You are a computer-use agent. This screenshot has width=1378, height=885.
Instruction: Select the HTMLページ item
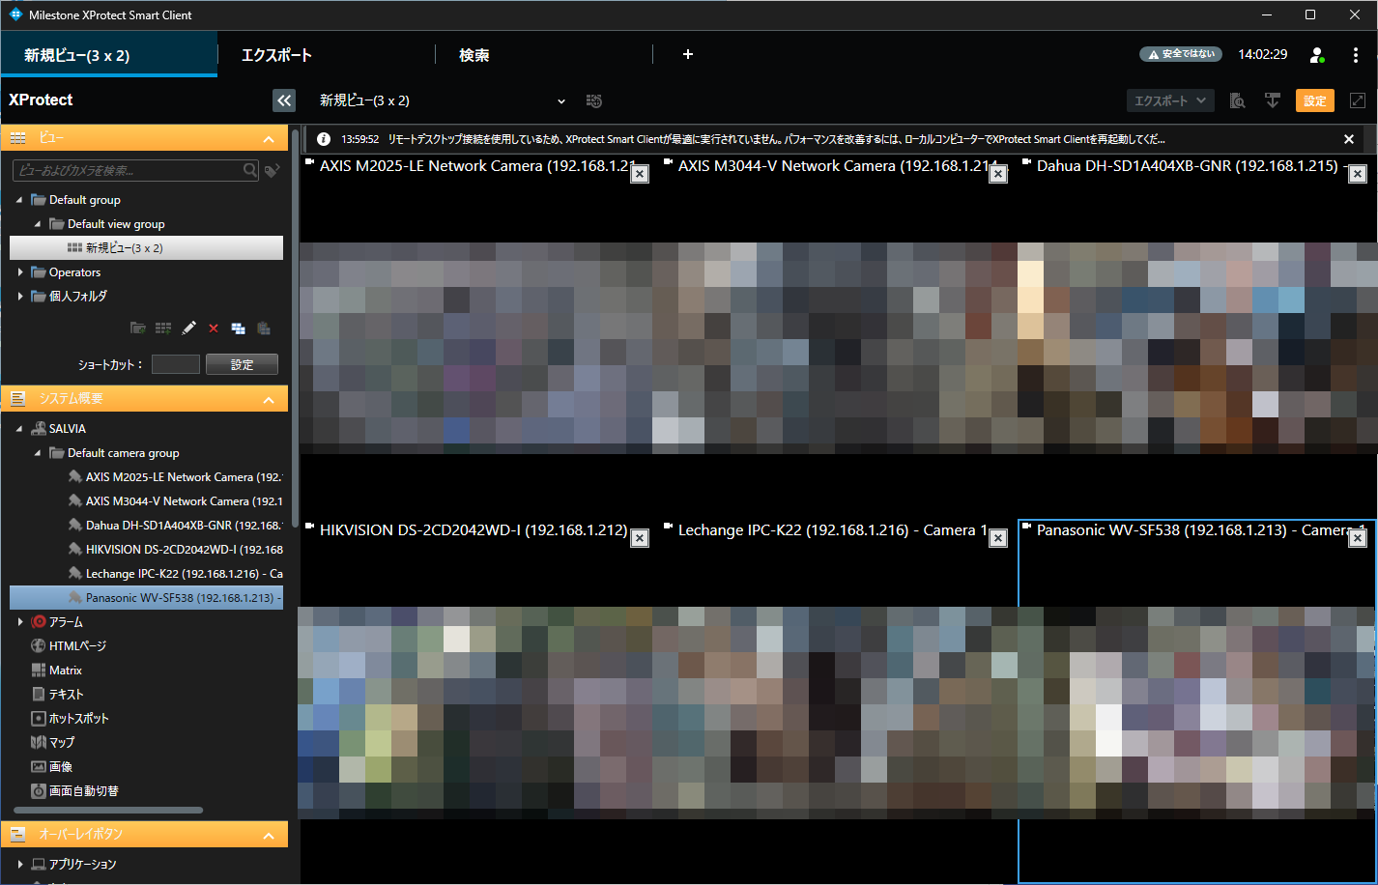[69, 646]
